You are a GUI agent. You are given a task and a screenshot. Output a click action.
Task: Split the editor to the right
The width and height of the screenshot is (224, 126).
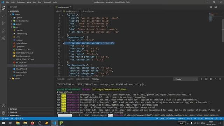tap(216, 7)
